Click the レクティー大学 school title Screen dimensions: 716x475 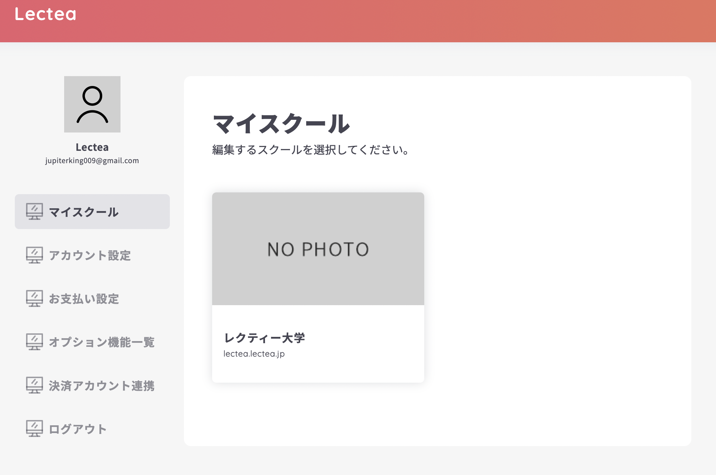pos(264,338)
